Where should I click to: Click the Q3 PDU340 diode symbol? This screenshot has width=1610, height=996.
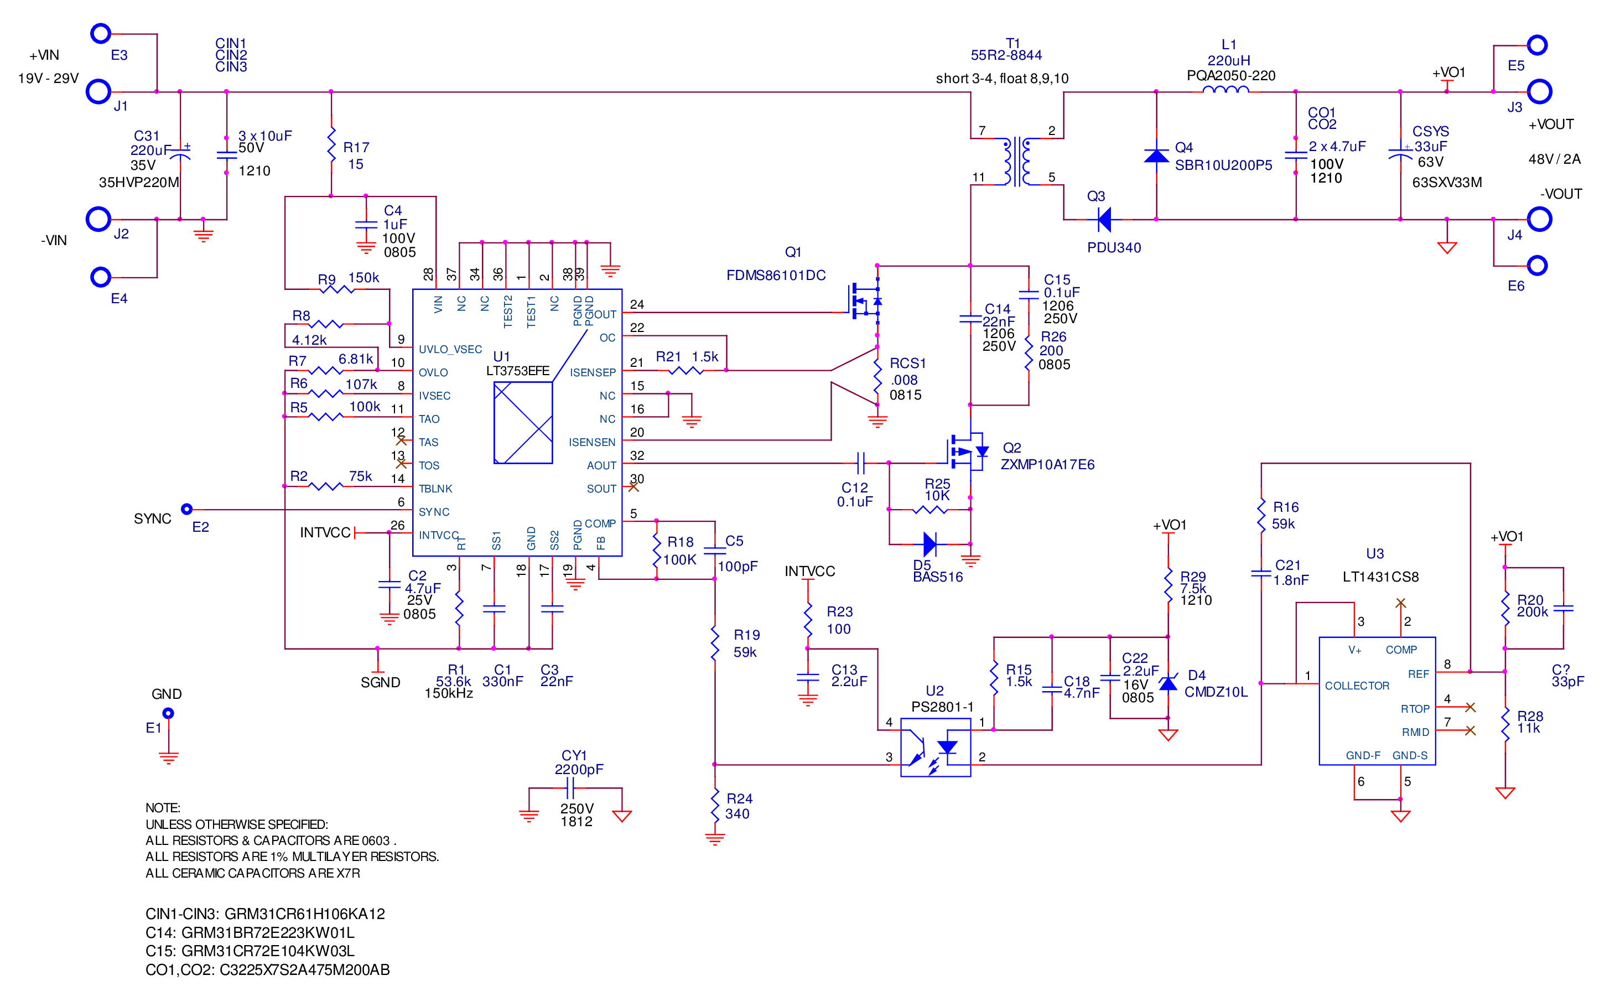(x=1104, y=219)
